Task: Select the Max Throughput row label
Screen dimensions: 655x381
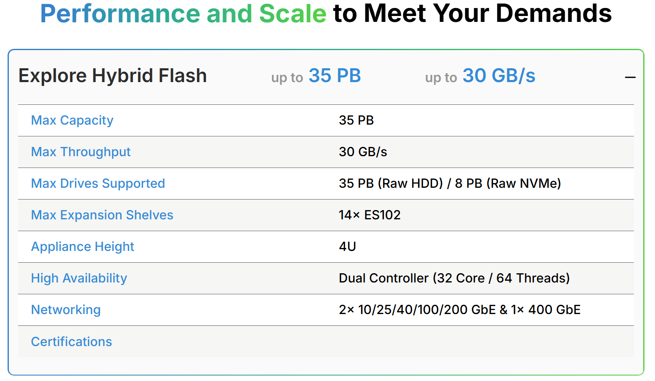Action: tap(81, 152)
